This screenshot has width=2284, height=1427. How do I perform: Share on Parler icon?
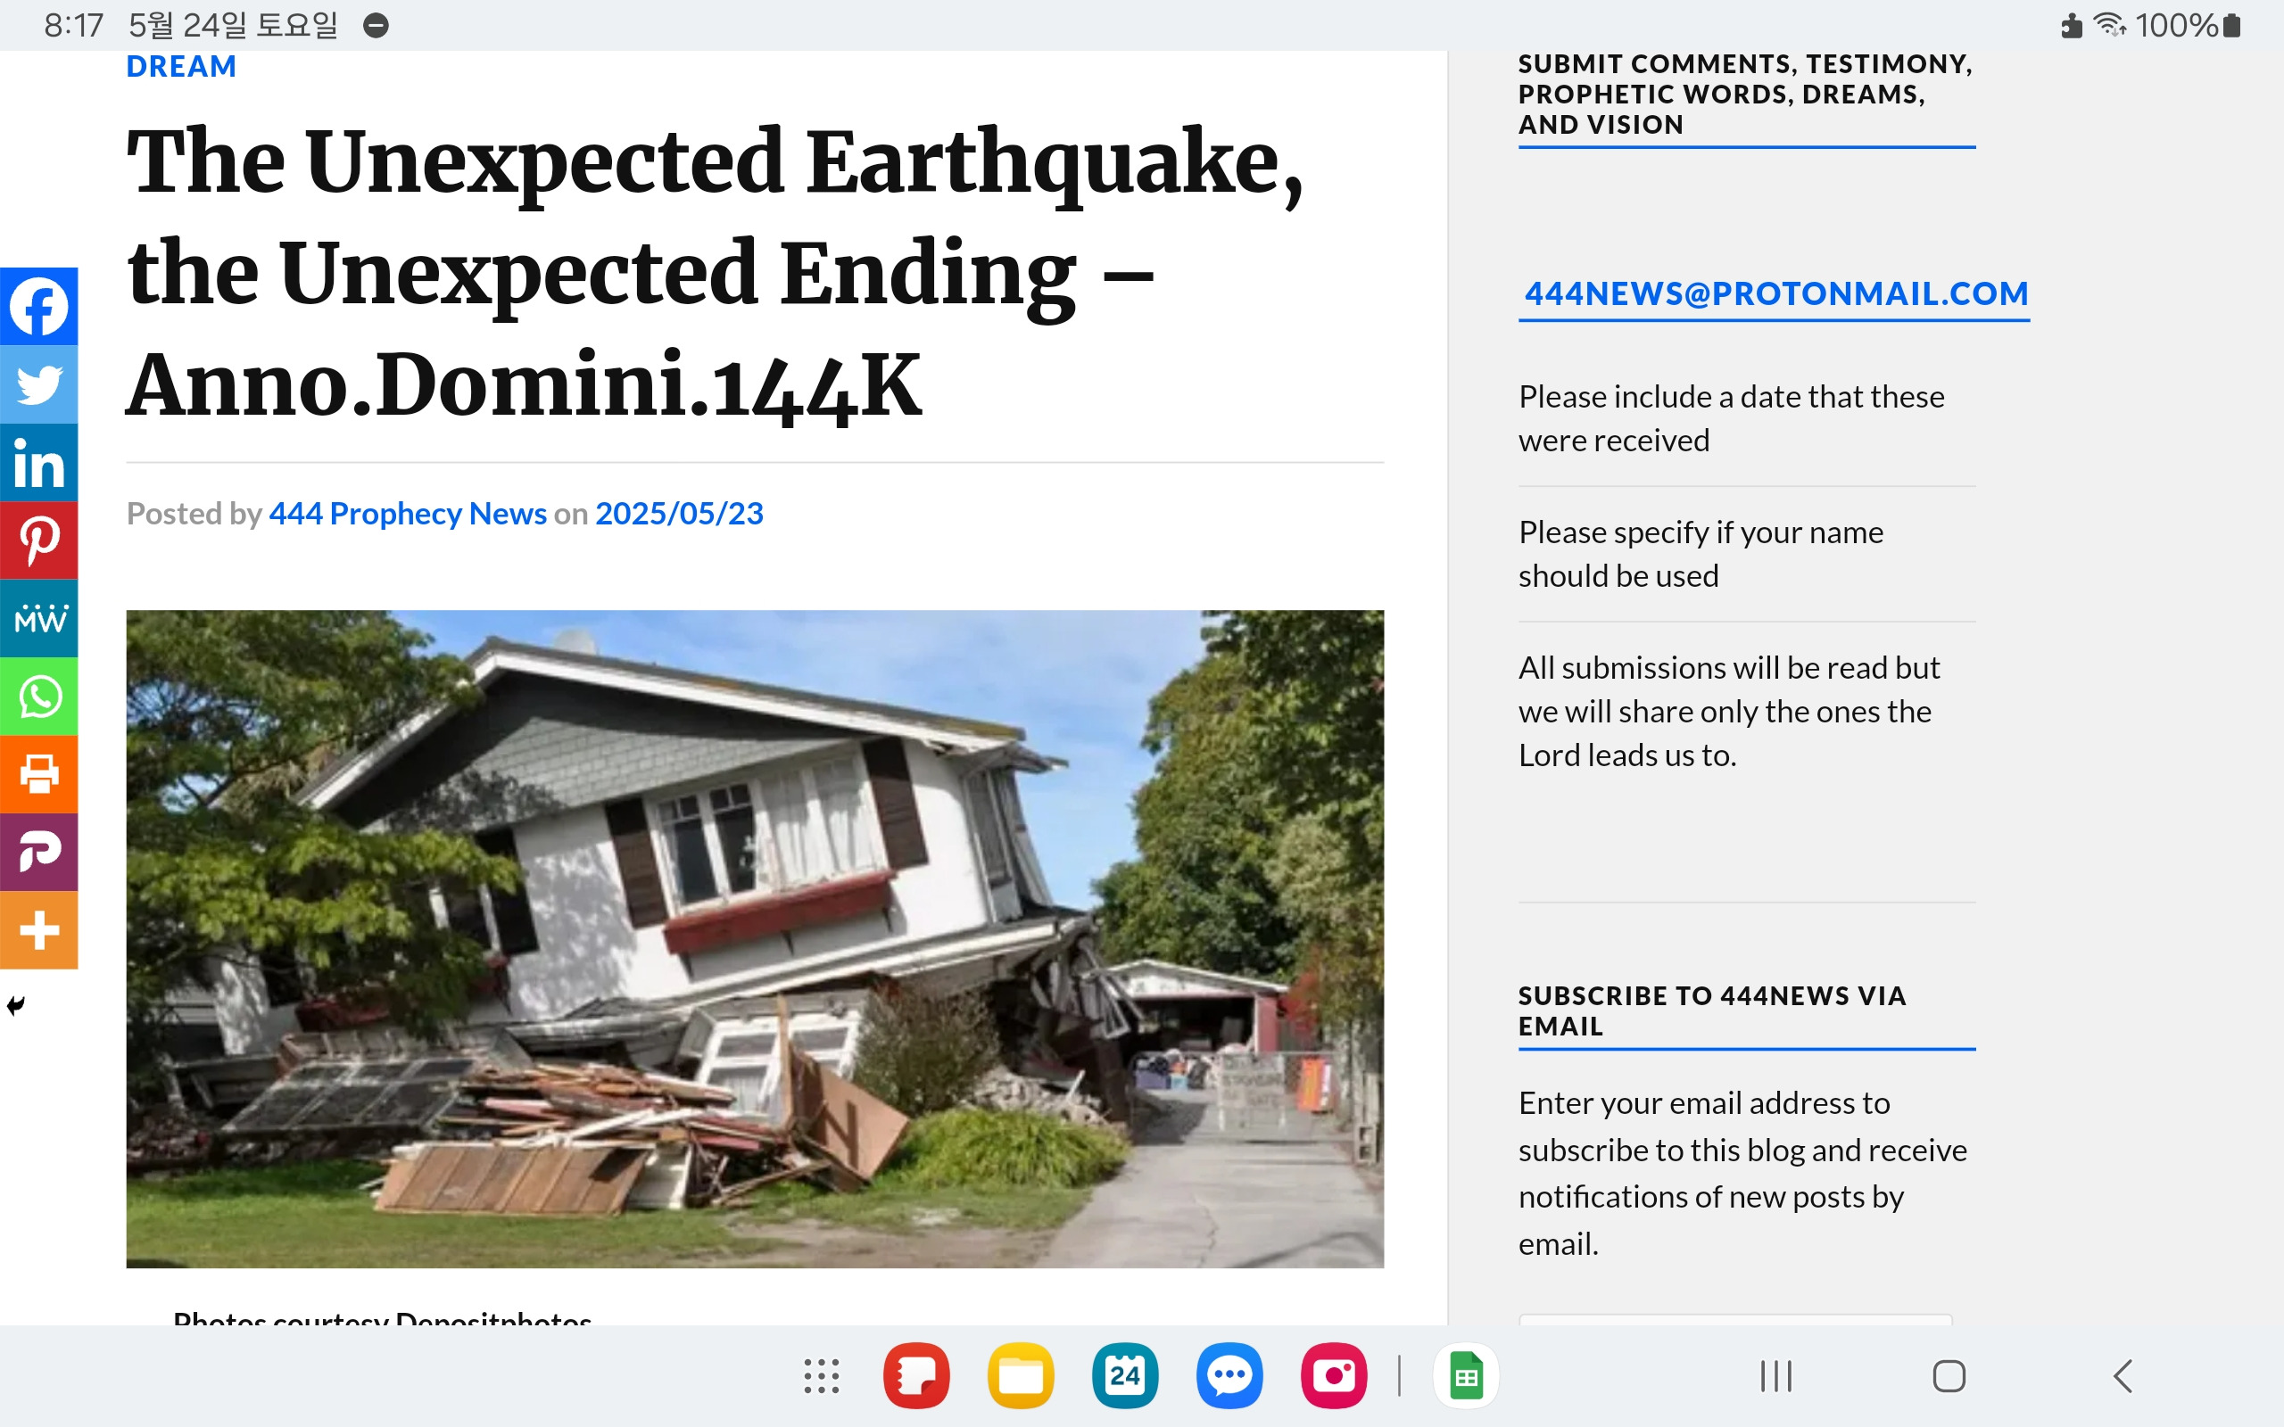38,853
